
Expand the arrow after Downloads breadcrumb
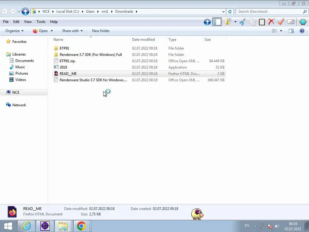[x=136, y=11]
